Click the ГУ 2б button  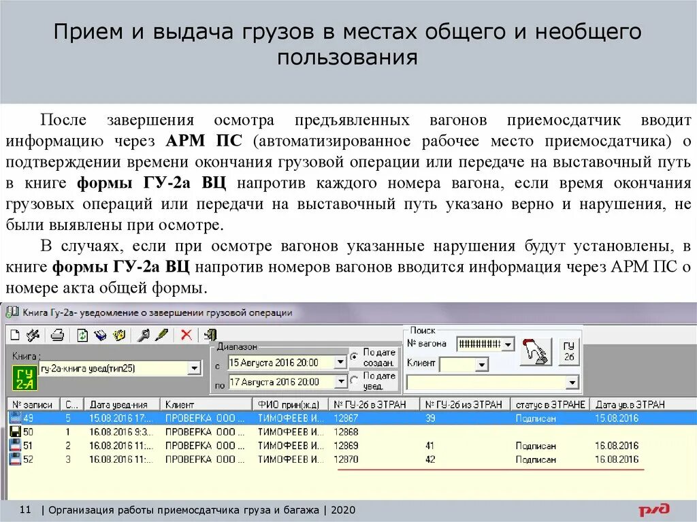tap(569, 351)
